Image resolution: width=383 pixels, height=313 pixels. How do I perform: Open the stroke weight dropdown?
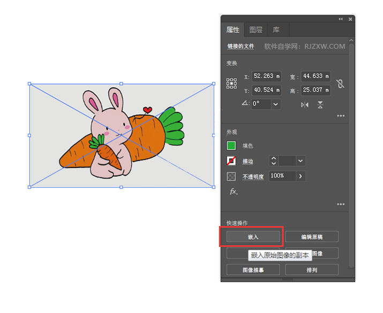click(x=301, y=161)
